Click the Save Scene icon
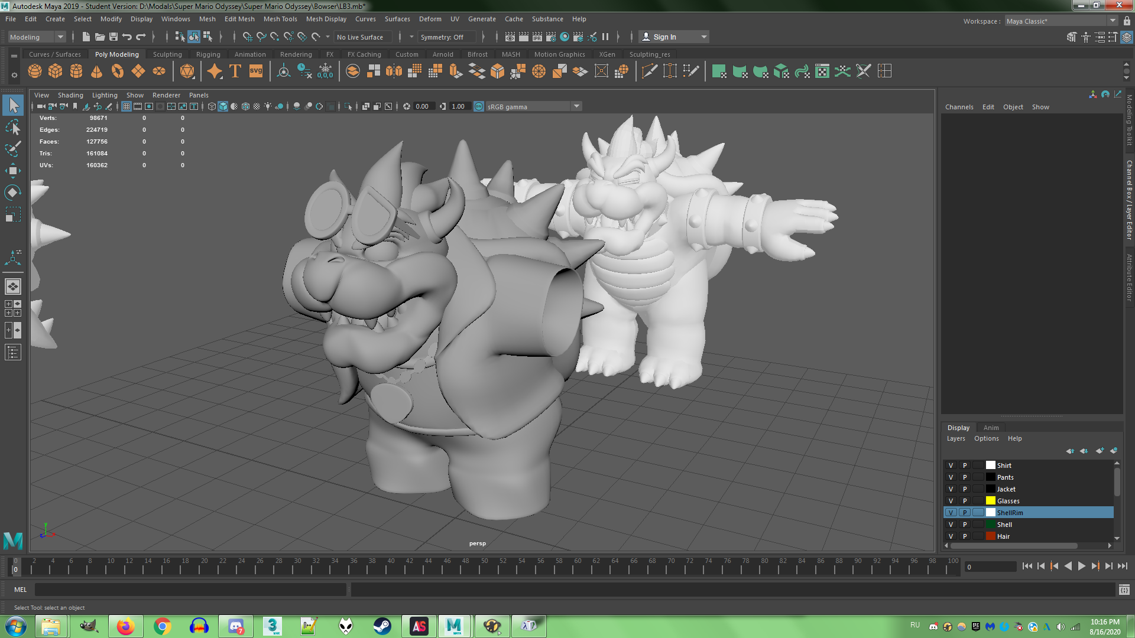 [x=113, y=37]
